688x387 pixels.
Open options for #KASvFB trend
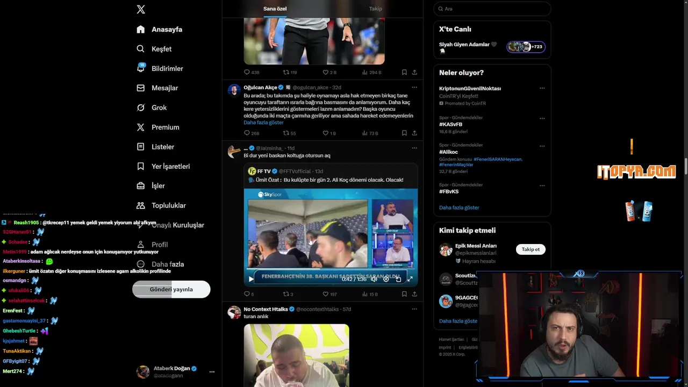542,118
